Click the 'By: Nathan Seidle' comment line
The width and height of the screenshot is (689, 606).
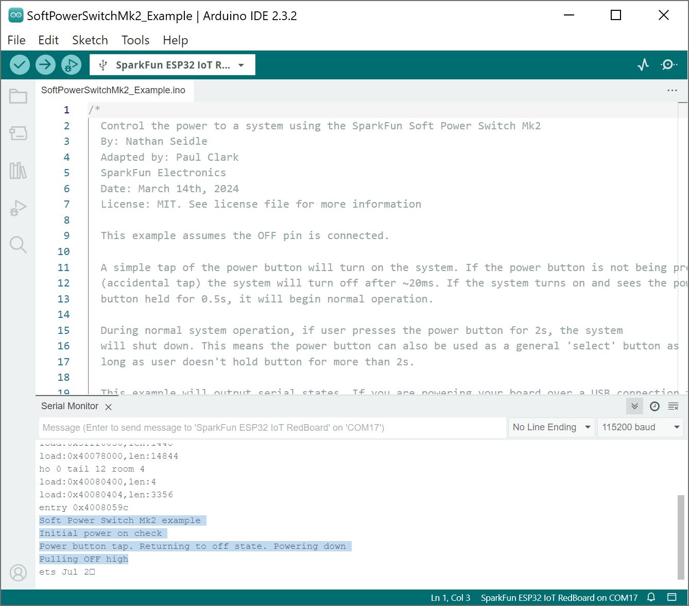[154, 141]
